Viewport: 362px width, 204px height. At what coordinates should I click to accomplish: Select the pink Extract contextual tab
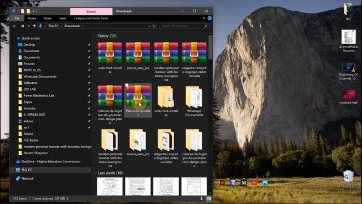tap(91, 11)
